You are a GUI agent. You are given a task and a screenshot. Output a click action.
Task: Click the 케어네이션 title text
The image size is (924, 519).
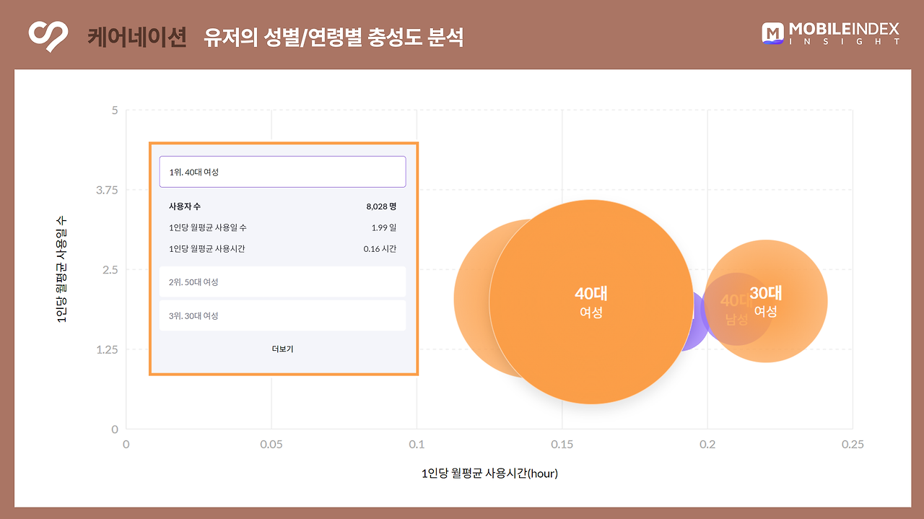coord(136,36)
